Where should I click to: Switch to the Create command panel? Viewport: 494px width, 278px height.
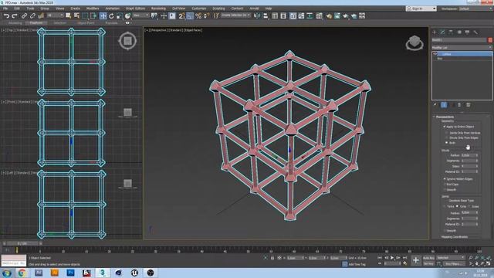[x=435, y=32]
